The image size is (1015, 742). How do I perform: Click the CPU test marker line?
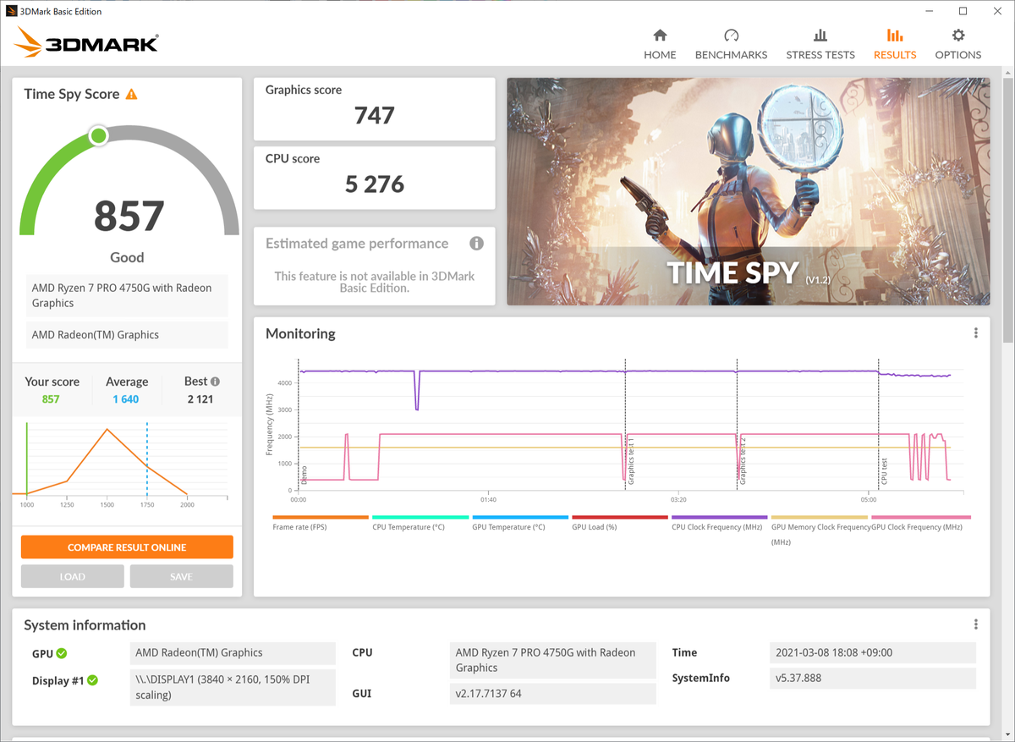click(x=879, y=423)
